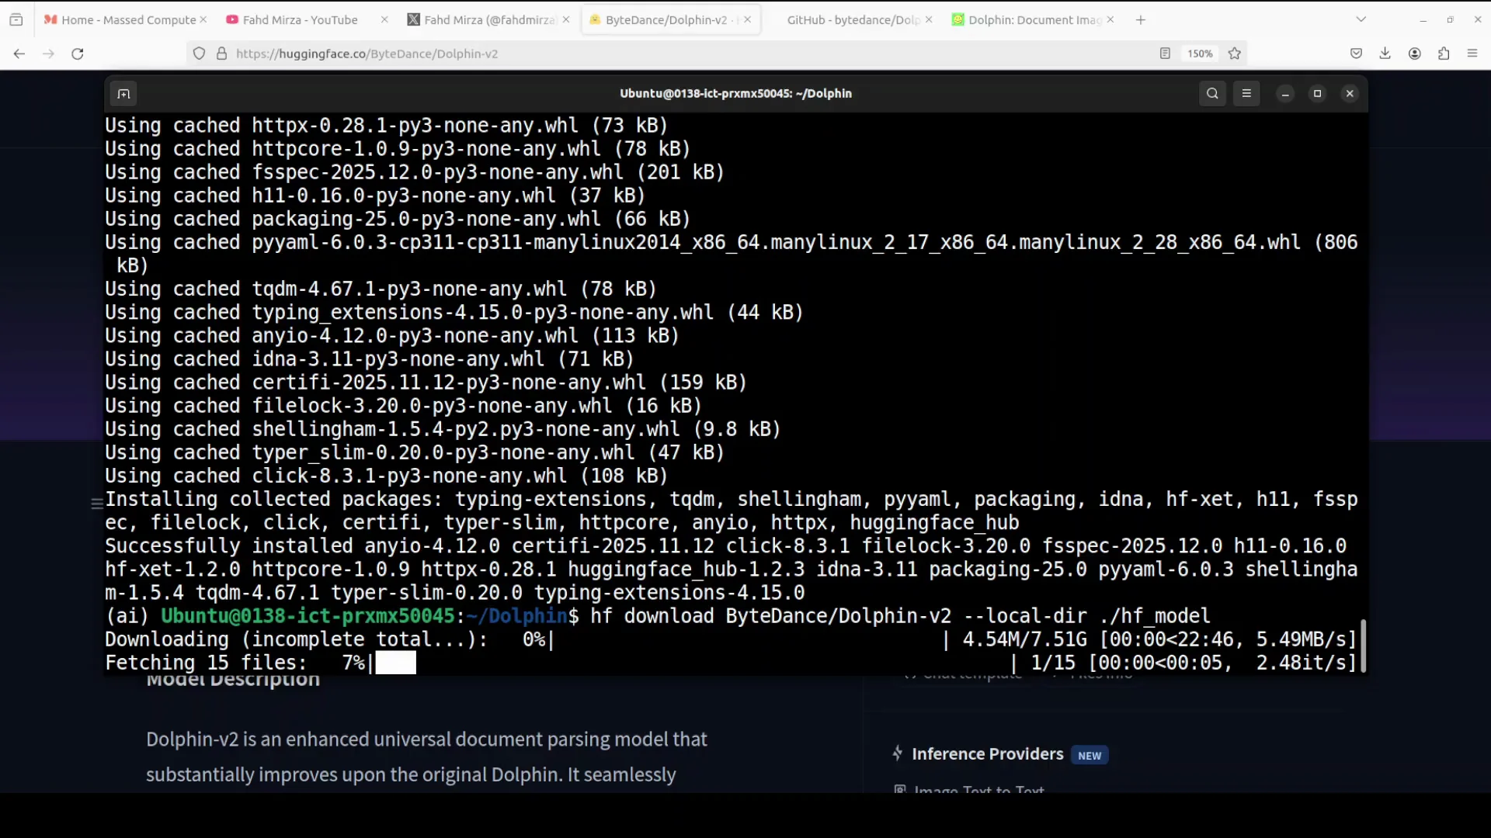The image size is (1491, 838).
Task: Switch to the Fahd Mirza YouTube tab
Action: pos(299,20)
